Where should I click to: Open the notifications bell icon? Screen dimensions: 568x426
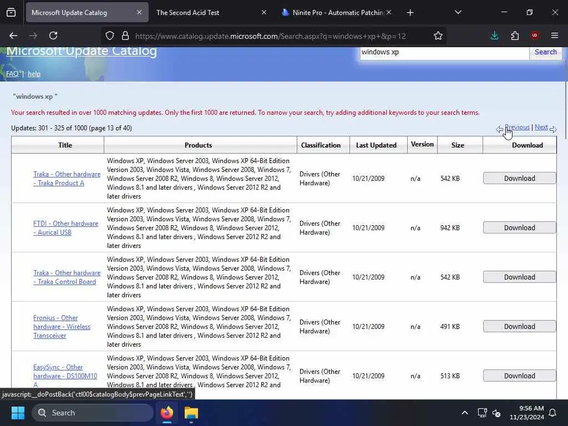553,413
